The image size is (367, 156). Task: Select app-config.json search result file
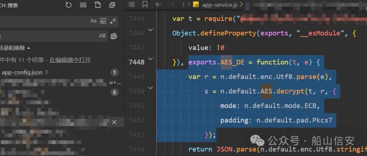22,72
